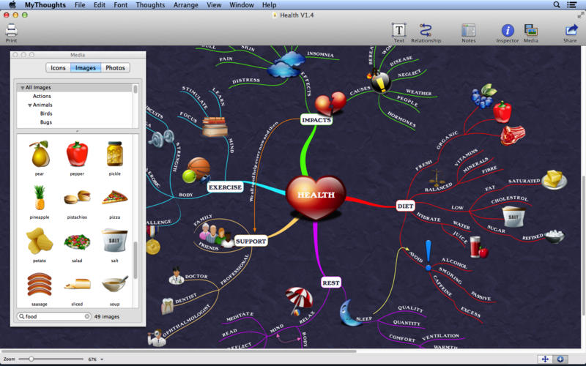The height and width of the screenshot is (366, 586).
Task: Select the EXERCISE branch node
Action: tap(225, 187)
